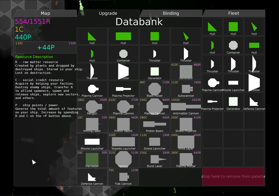279x196 pixels.
Task: Choose the Mining Laser module
Action: (92, 124)
